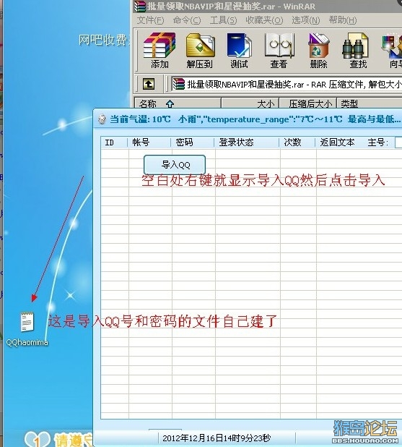Sort by 压缩后大小 column header
This screenshot has width=402, height=447.
coord(308,103)
